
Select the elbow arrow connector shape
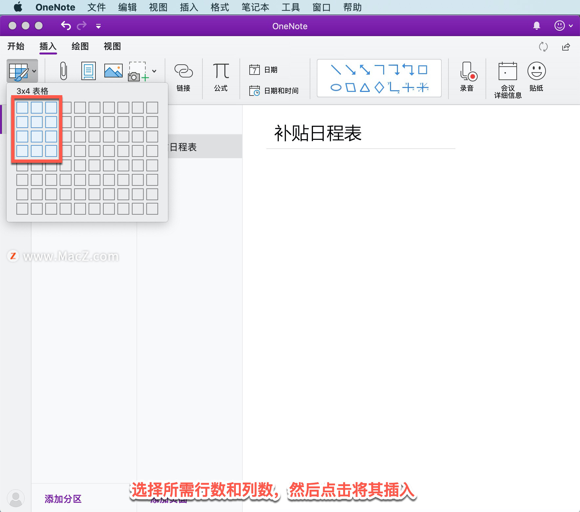tap(394, 70)
